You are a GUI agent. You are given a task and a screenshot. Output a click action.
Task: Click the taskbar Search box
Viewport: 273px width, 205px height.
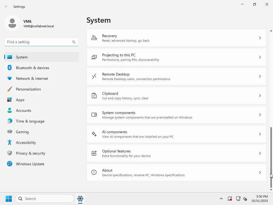coord(45,199)
